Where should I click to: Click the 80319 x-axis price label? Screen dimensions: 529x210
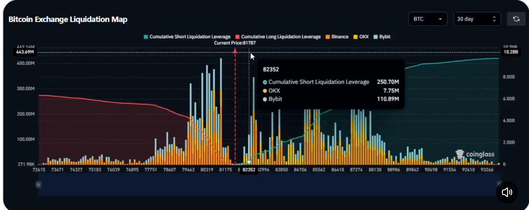[x=207, y=170]
